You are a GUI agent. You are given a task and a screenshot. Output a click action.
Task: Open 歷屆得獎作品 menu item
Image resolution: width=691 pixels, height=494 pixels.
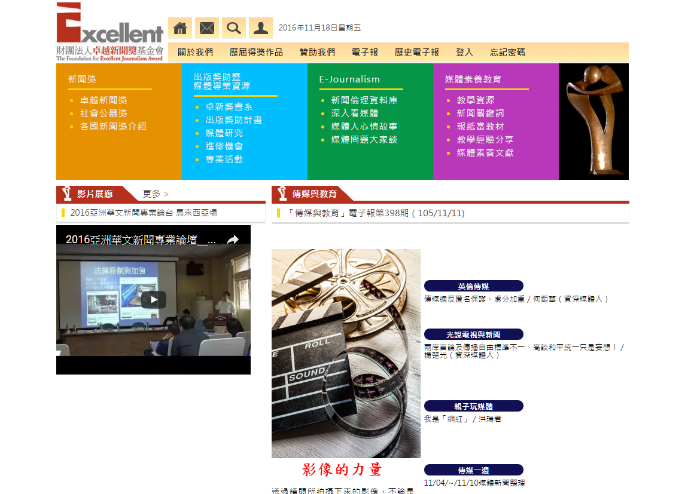(256, 53)
